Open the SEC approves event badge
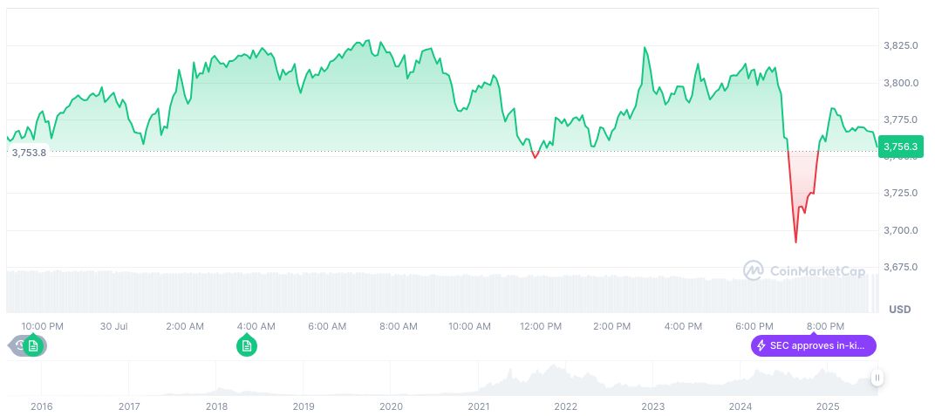The image size is (935, 416). pyautogui.click(x=813, y=346)
